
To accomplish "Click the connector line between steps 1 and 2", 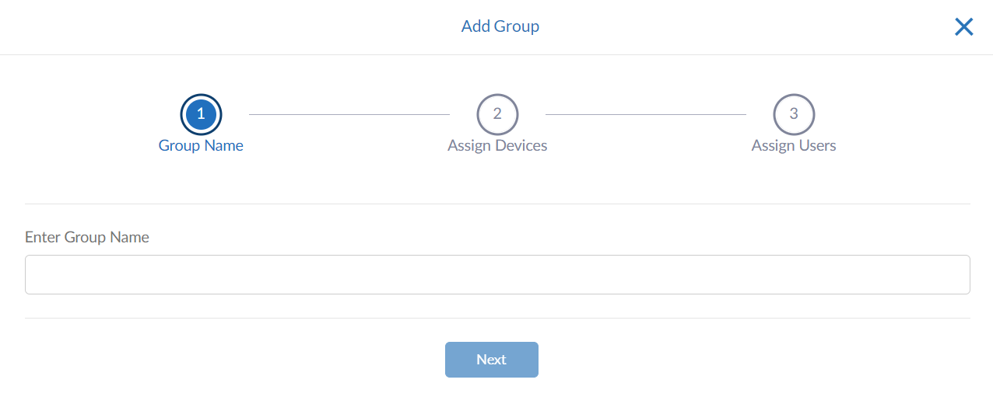I will click(349, 114).
